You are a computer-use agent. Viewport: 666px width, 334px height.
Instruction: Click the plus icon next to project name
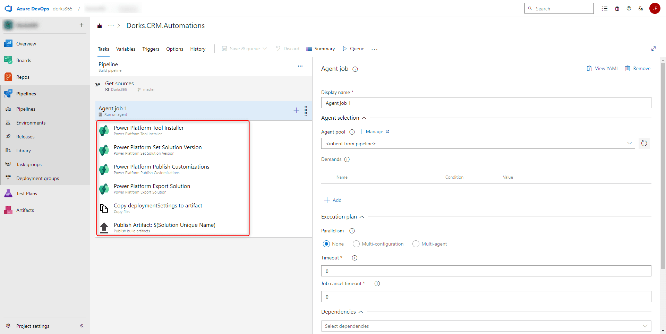[x=82, y=25]
